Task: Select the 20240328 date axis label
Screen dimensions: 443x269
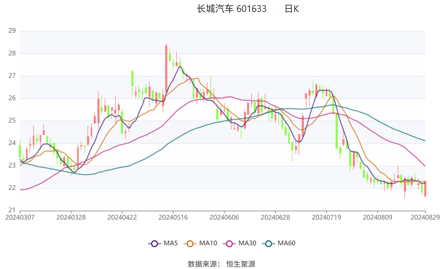Action: coord(71,217)
